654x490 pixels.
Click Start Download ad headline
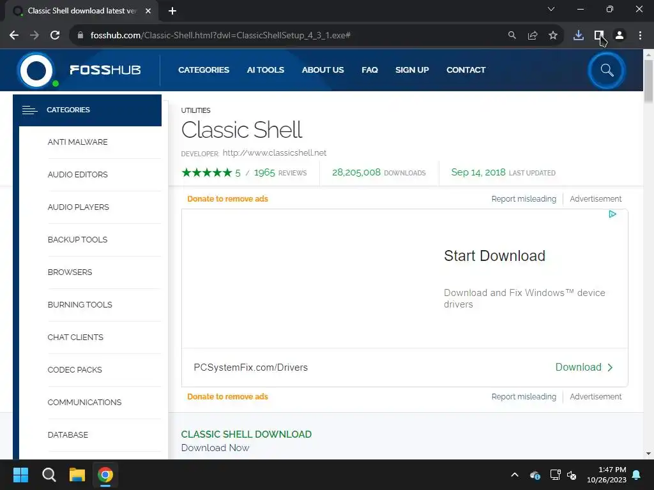pyautogui.click(x=495, y=255)
